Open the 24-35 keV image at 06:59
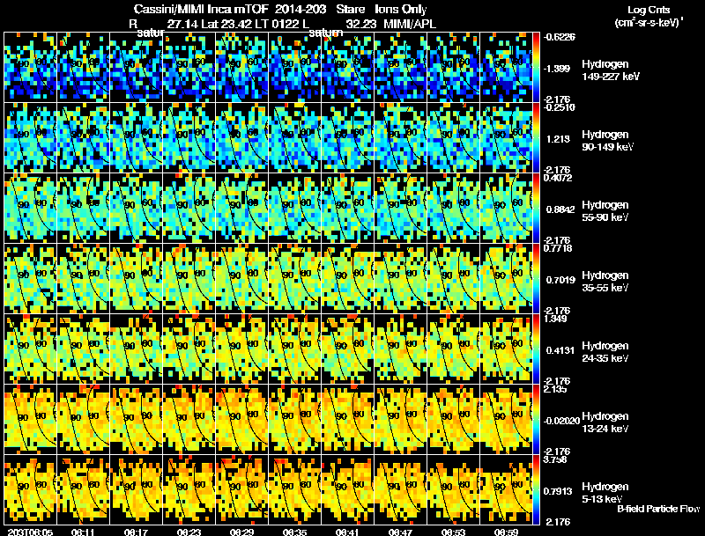 (506, 349)
